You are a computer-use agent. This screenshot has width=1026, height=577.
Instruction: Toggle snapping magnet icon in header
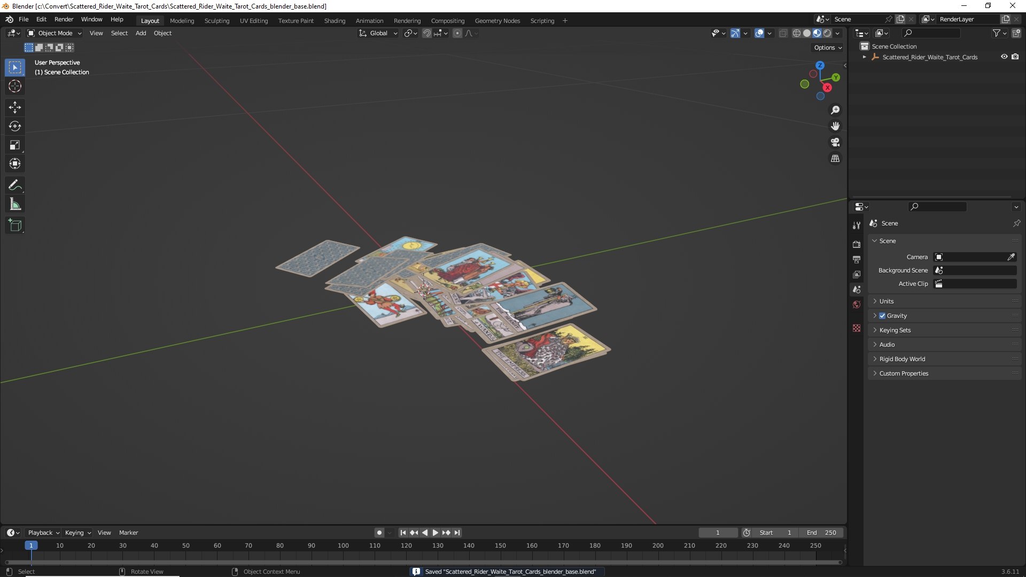(x=426, y=33)
